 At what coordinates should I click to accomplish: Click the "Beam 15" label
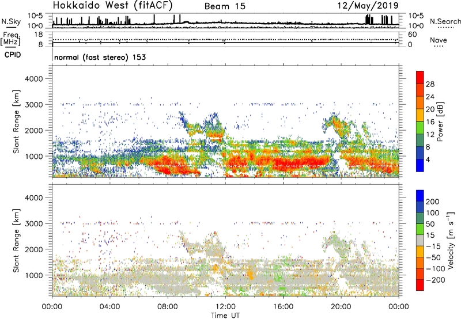tap(225, 6)
